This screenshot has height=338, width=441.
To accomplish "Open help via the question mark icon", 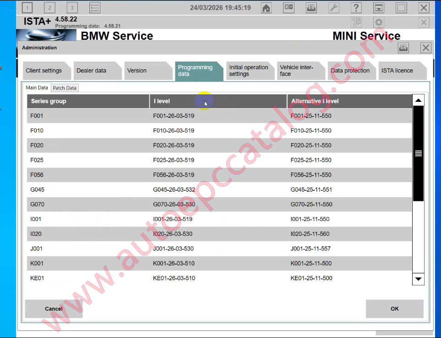I will tap(356, 7).
